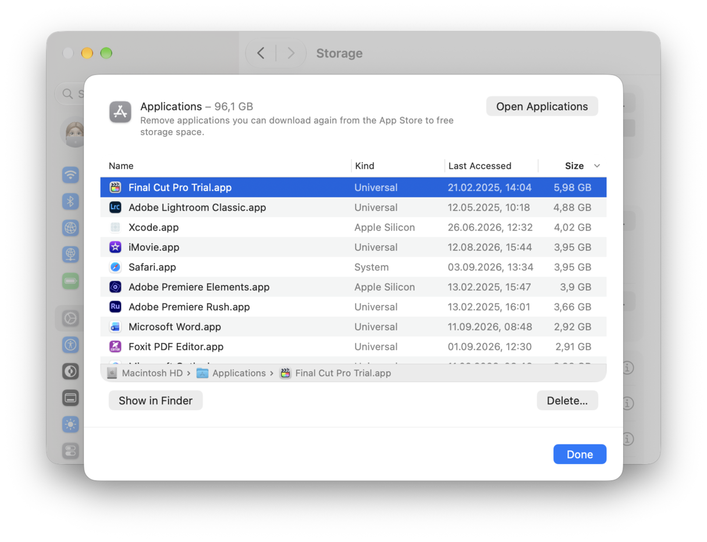This screenshot has height=542, width=707.
Task: Click the Applications folder in path bar
Action: coord(231,373)
